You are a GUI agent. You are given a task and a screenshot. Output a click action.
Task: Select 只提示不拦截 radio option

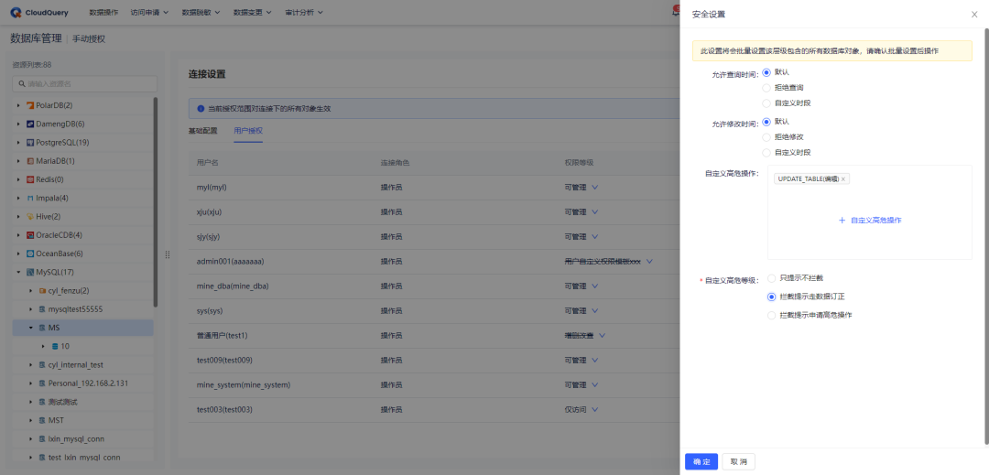(x=771, y=278)
